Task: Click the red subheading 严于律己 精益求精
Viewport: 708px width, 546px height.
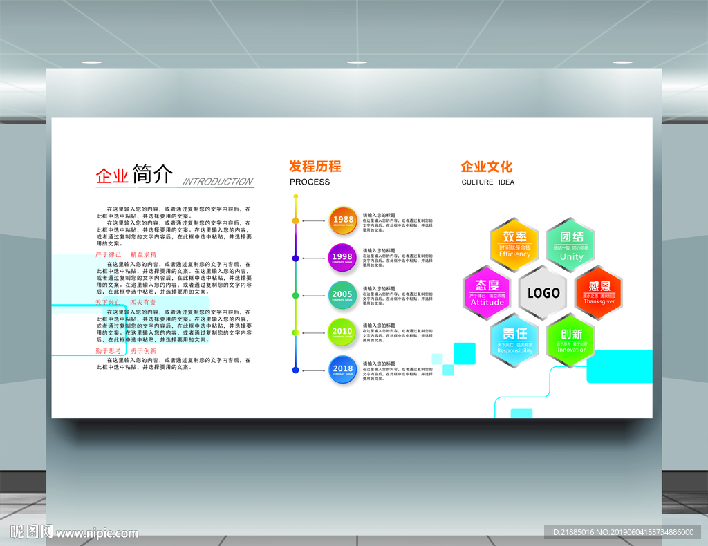Action: pyautogui.click(x=126, y=254)
